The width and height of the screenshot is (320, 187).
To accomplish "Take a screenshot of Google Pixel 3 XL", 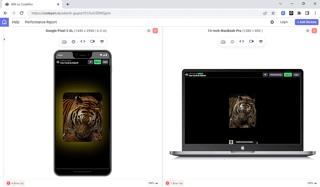I will click(x=64, y=42).
